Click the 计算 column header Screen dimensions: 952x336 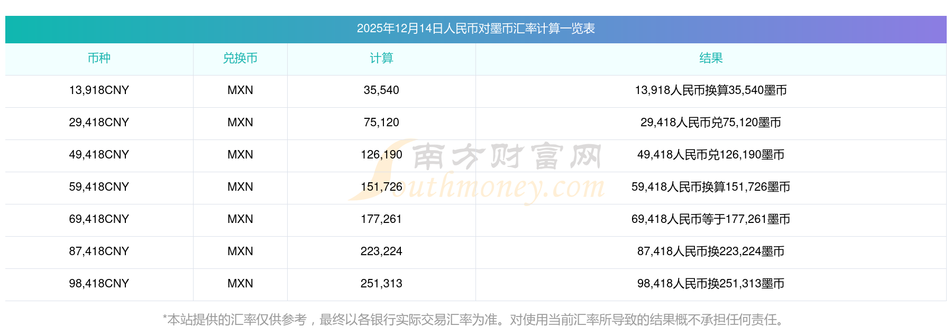pos(381,58)
